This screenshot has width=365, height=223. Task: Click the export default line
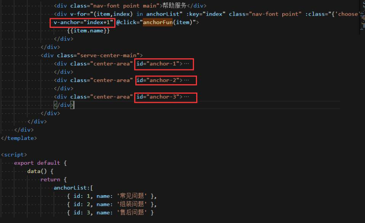point(40,163)
